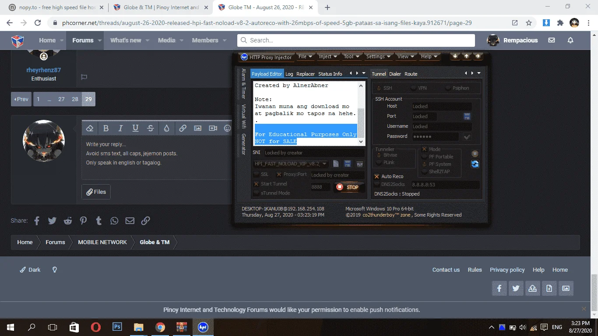598x336 pixels.
Task: Click the STOP button
Action: tap(348, 187)
